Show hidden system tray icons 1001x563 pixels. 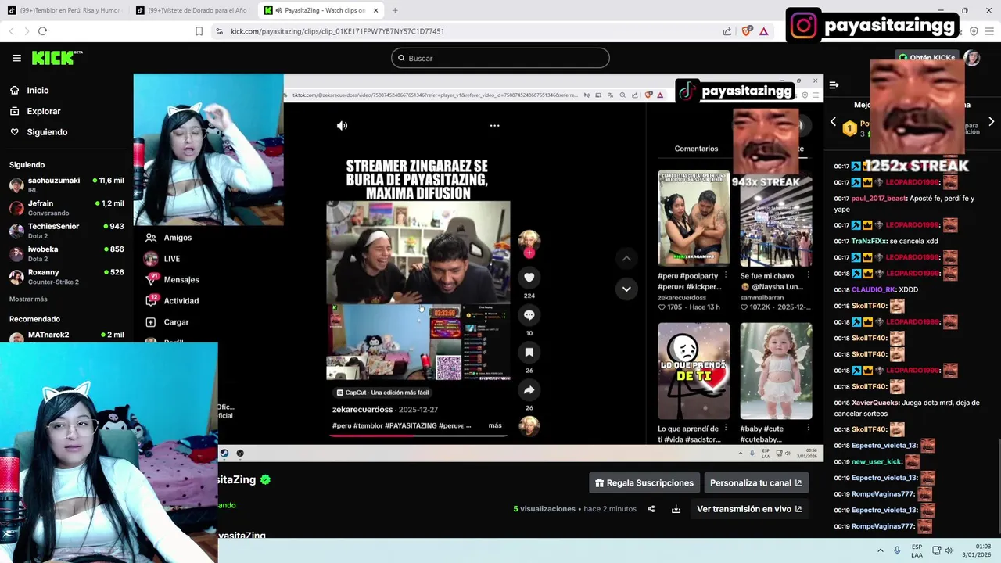pos(880,550)
